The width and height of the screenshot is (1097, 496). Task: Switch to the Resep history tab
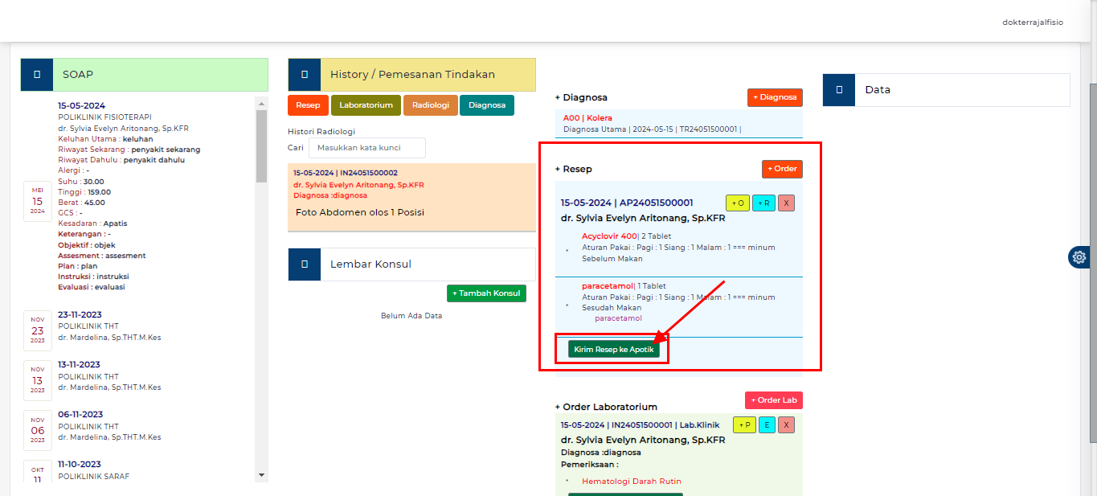[307, 105]
